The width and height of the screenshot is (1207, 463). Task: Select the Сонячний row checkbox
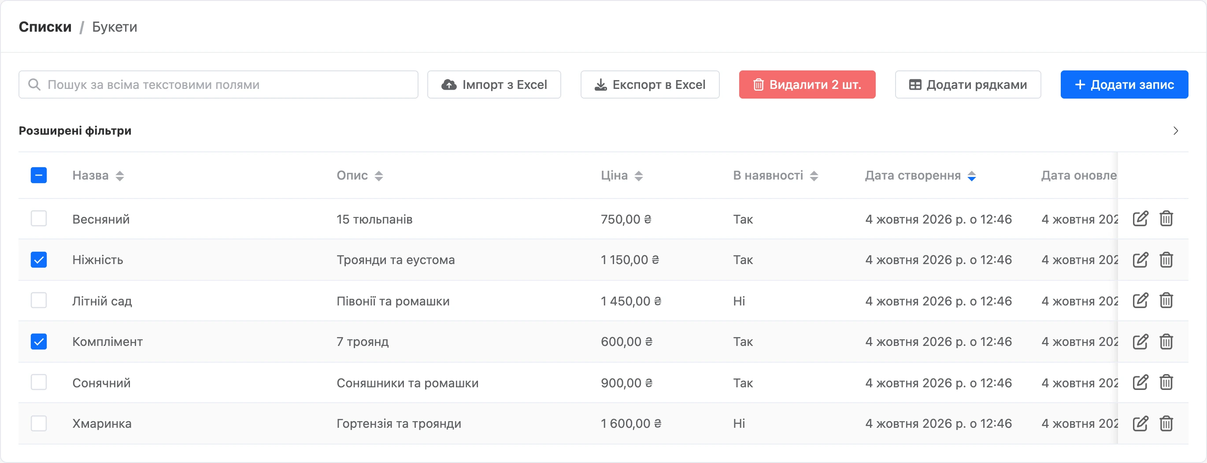tap(38, 382)
